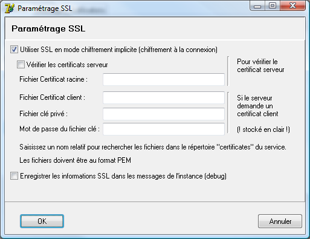The height and width of the screenshot is (239, 310).
Task: Focus the Fichier clé privé field
Action: click(x=164, y=114)
